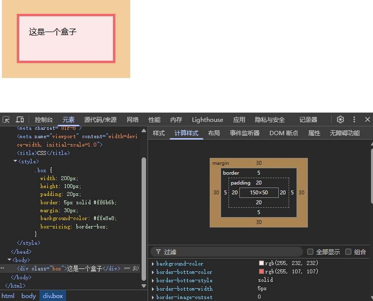Check the 组合 checkbox

pyautogui.click(x=348, y=252)
